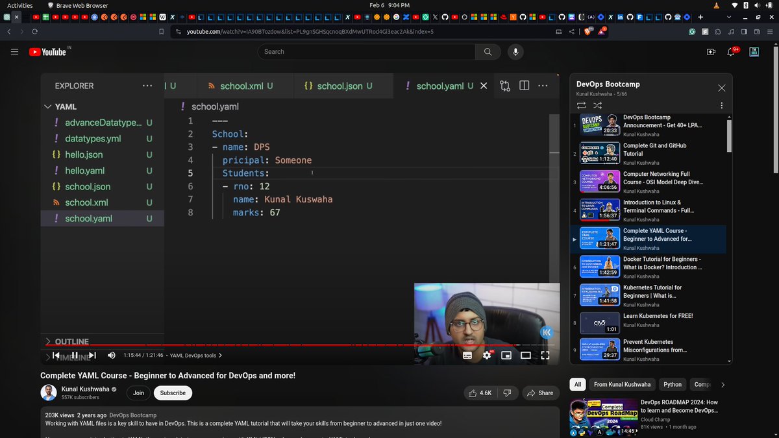Screen dimensions: 779x438
Task: Skip to the next playlist video
Action: tap(92, 355)
